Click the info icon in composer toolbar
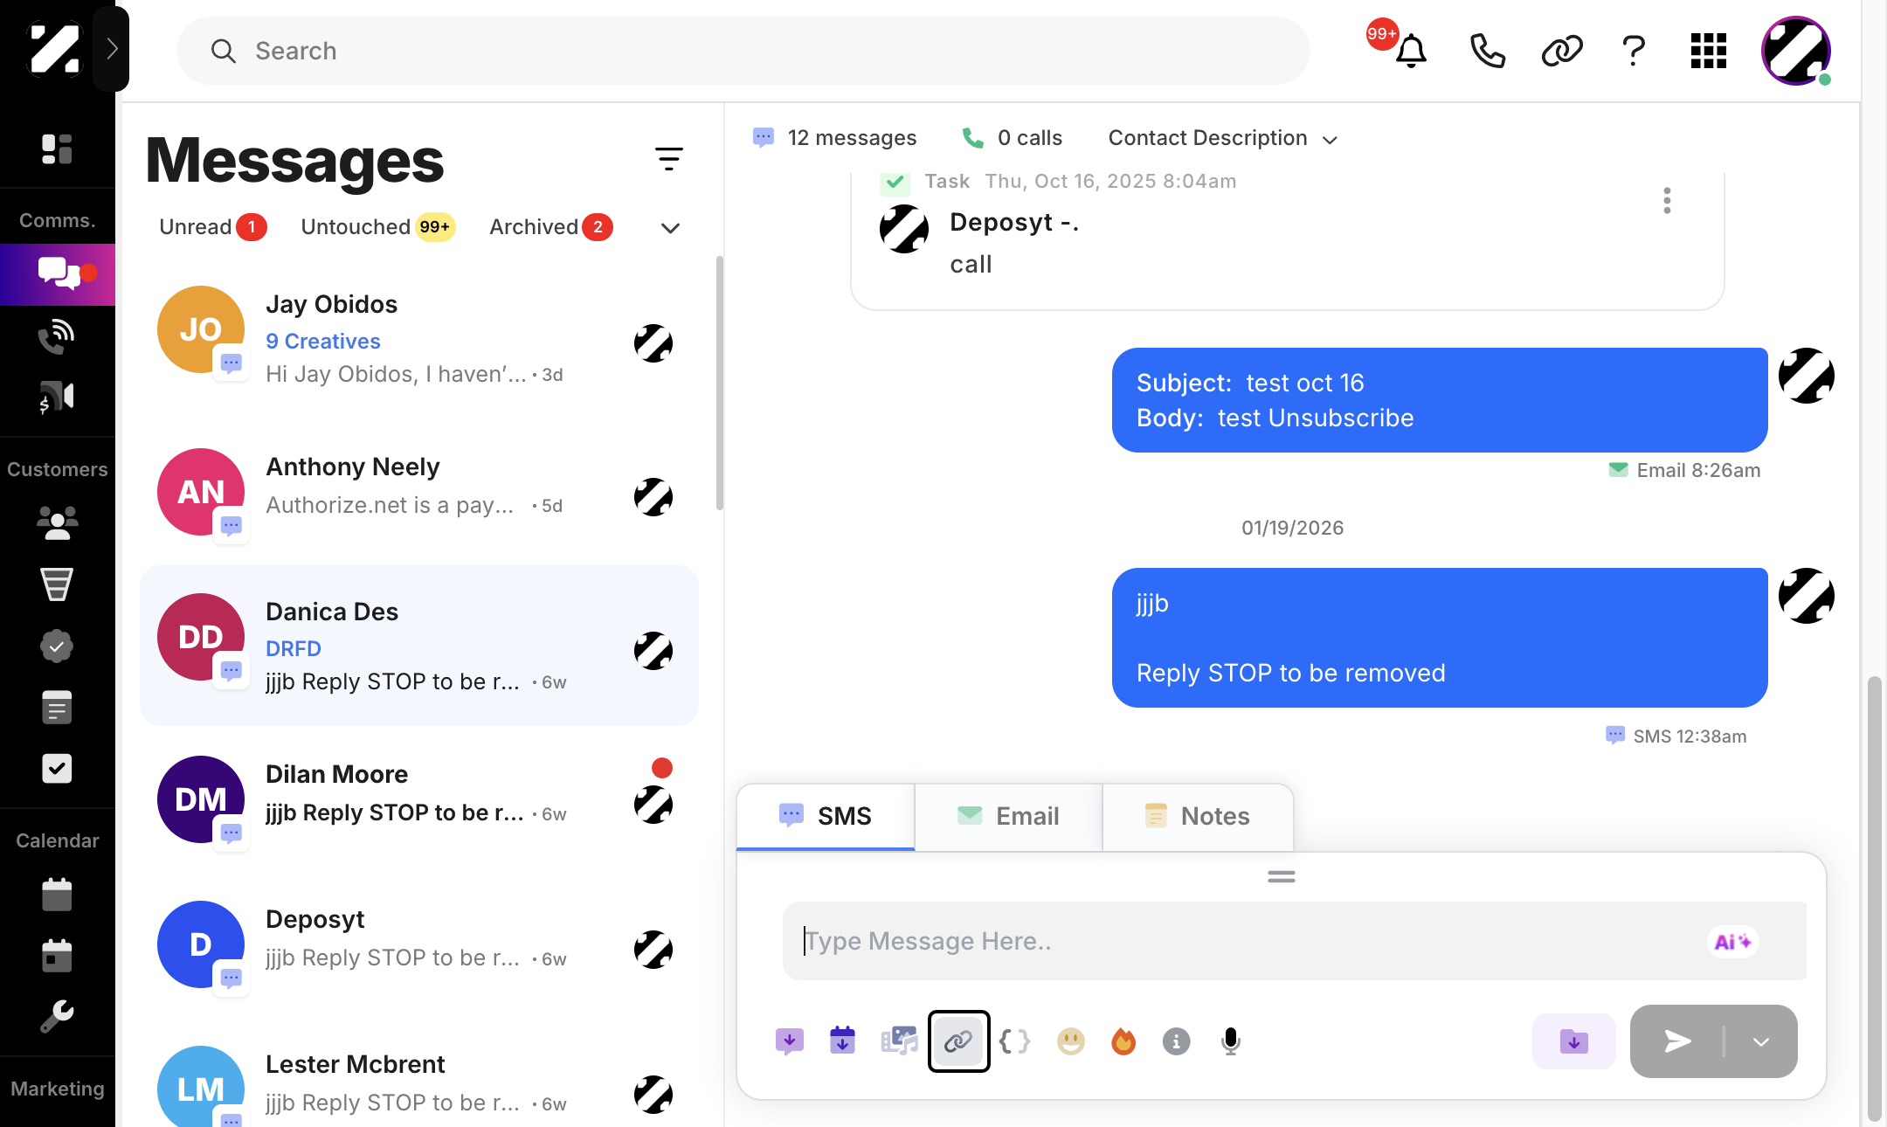 tap(1176, 1041)
